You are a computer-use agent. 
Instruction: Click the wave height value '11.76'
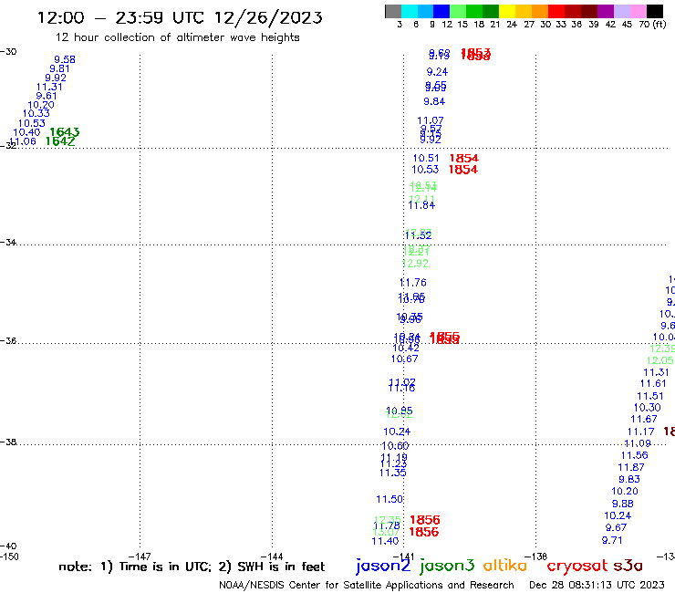click(x=413, y=283)
